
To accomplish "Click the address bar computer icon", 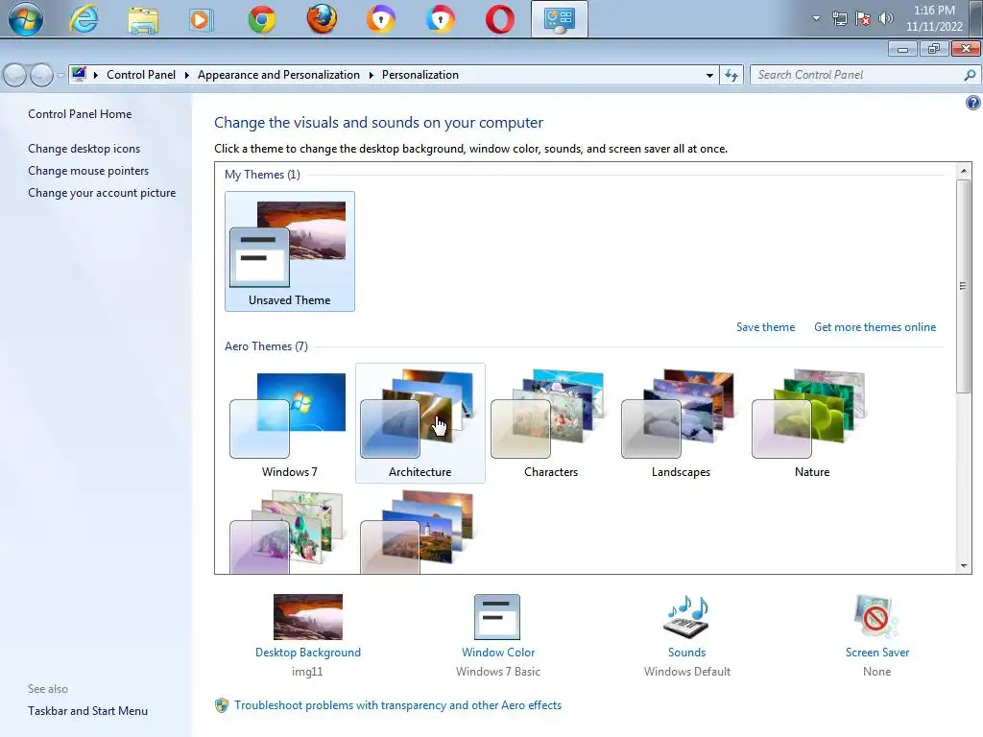I will coord(79,75).
